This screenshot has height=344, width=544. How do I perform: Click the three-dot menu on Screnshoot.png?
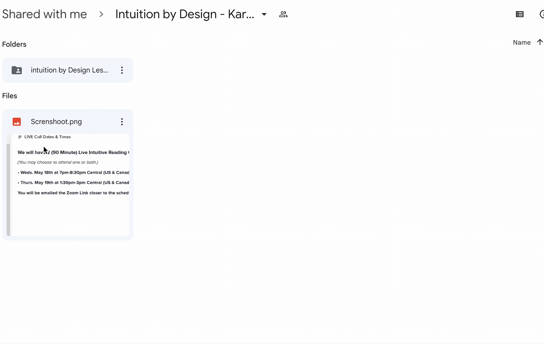(x=122, y=121)
